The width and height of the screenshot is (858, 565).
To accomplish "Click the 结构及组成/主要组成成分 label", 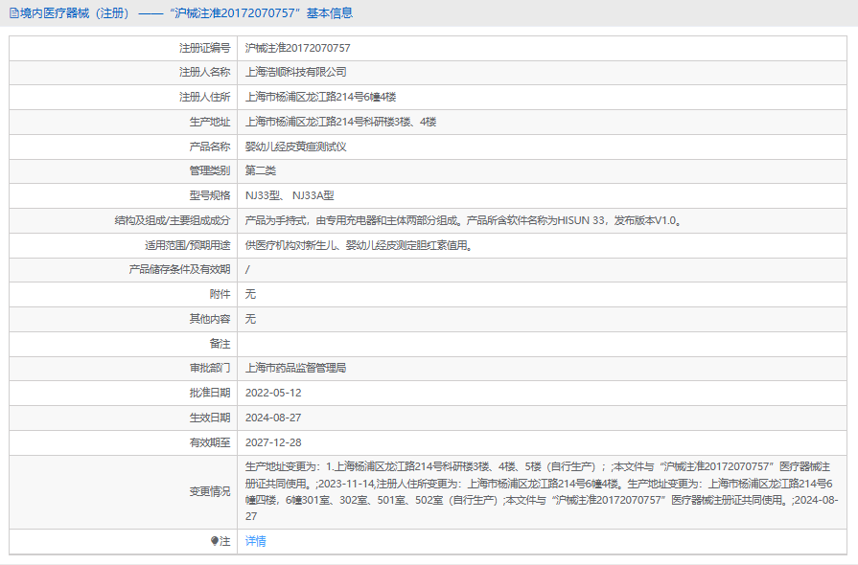I will pyautogui.click(x=173, y=221).
